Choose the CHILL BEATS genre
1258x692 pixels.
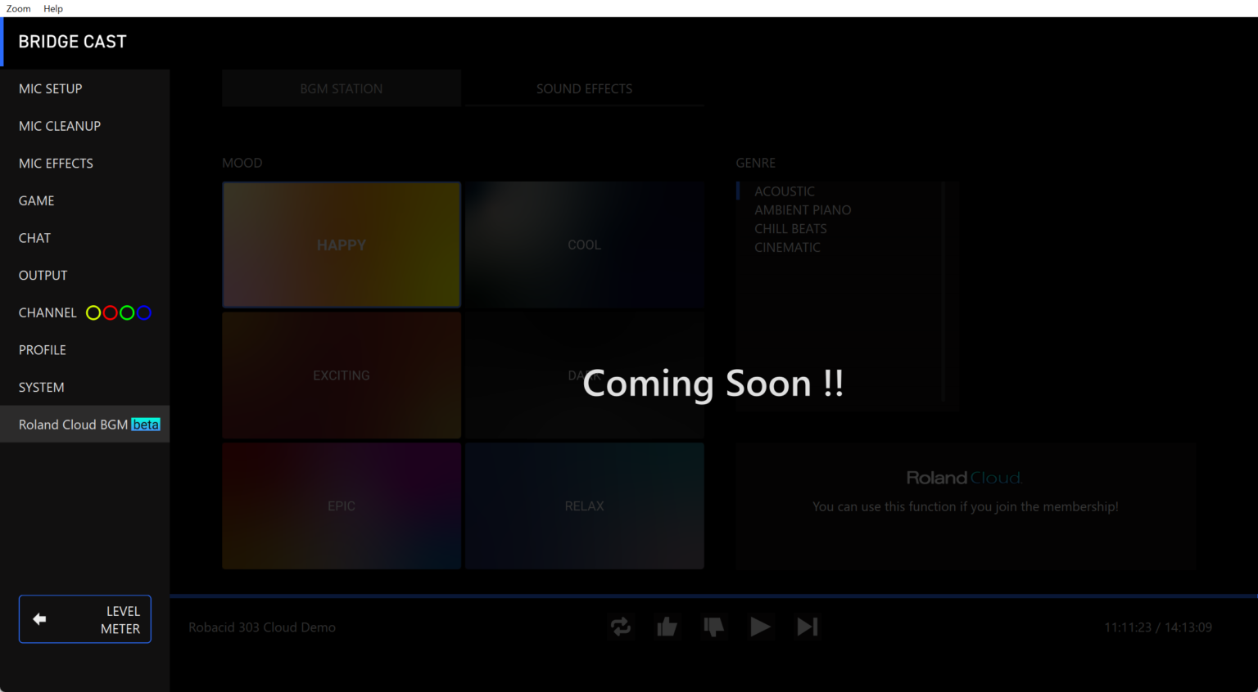pos(790,229)
